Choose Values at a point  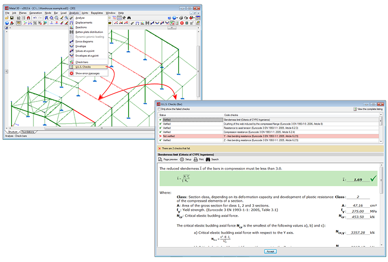pos(88,51)
